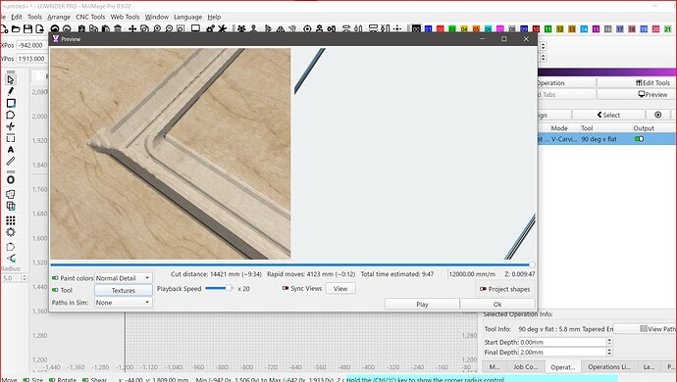
Task: Click the Playback Speed slider
Action: [x=220, y=288]
